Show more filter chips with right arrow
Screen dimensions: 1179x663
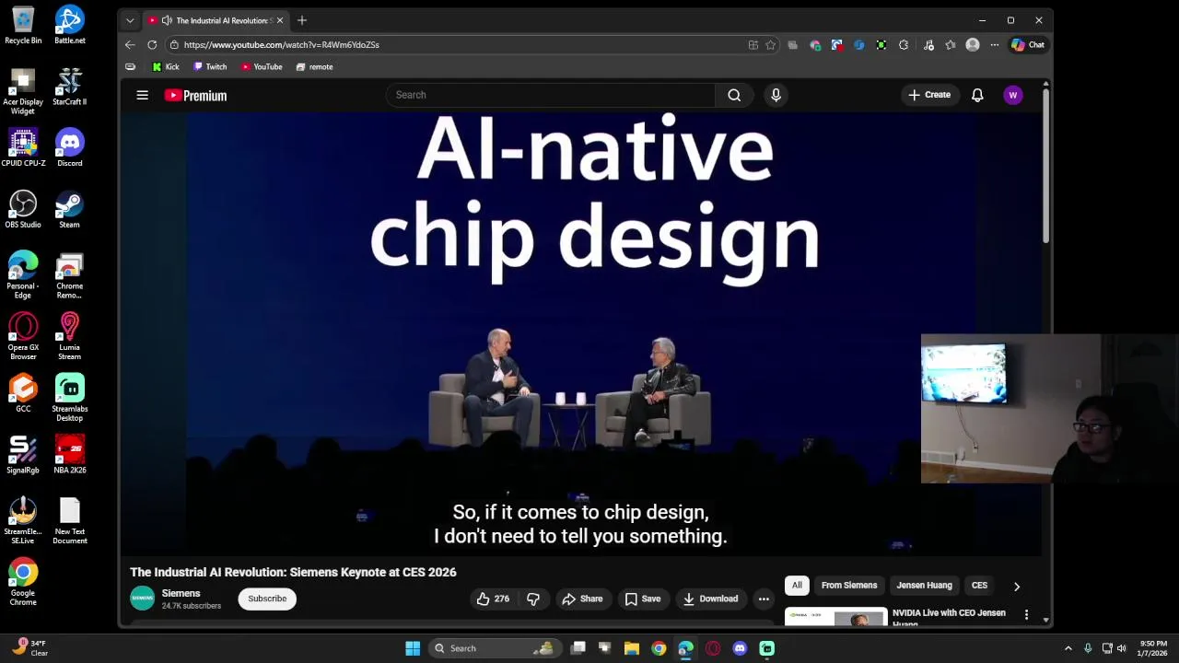[1017, 586]
